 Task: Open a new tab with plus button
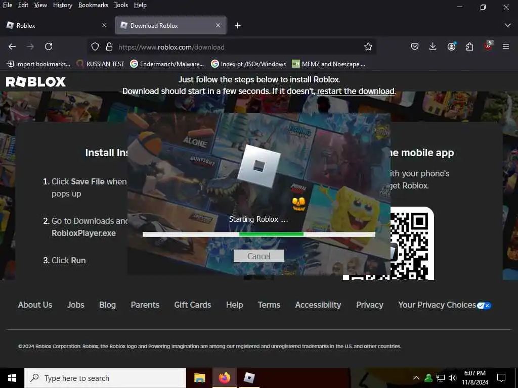(x=238, y=25)
